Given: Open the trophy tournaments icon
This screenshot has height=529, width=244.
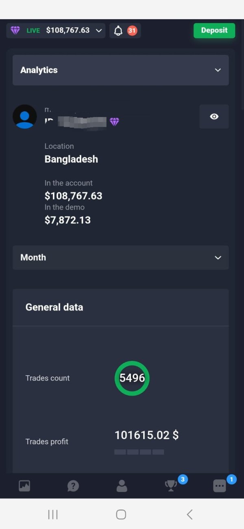Looking at the screenshot, I should [x=171, y=485].
